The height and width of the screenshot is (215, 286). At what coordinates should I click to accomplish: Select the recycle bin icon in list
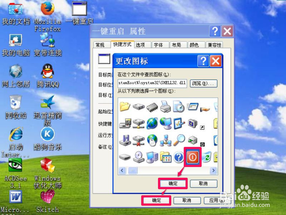pyautogui.click(x=207, y=157)
